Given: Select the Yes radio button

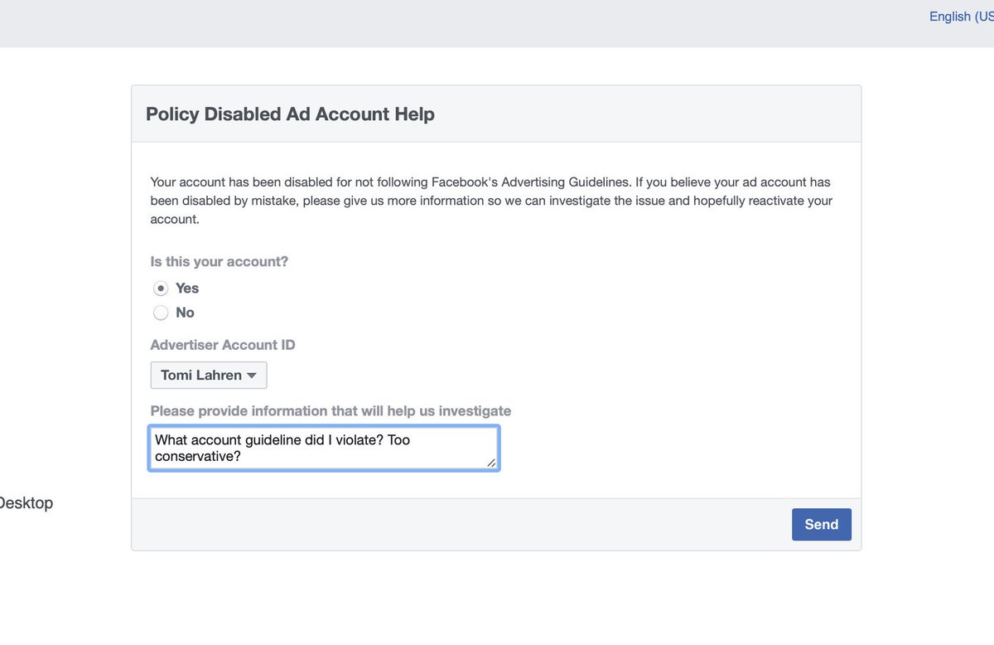Looking at the screenshot, I should [161, 289].
